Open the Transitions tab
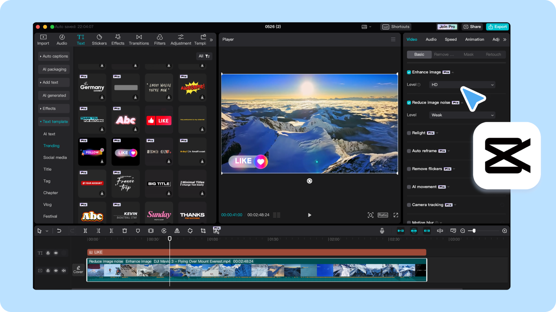This screenshot has height=312, width=556. [x=139, y=40]
